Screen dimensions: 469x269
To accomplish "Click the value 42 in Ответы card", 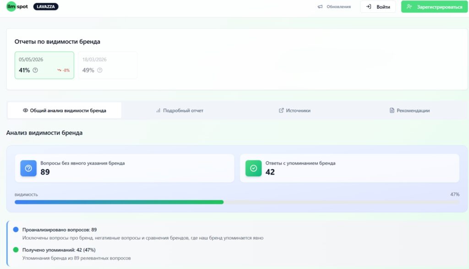I will 270,172.
